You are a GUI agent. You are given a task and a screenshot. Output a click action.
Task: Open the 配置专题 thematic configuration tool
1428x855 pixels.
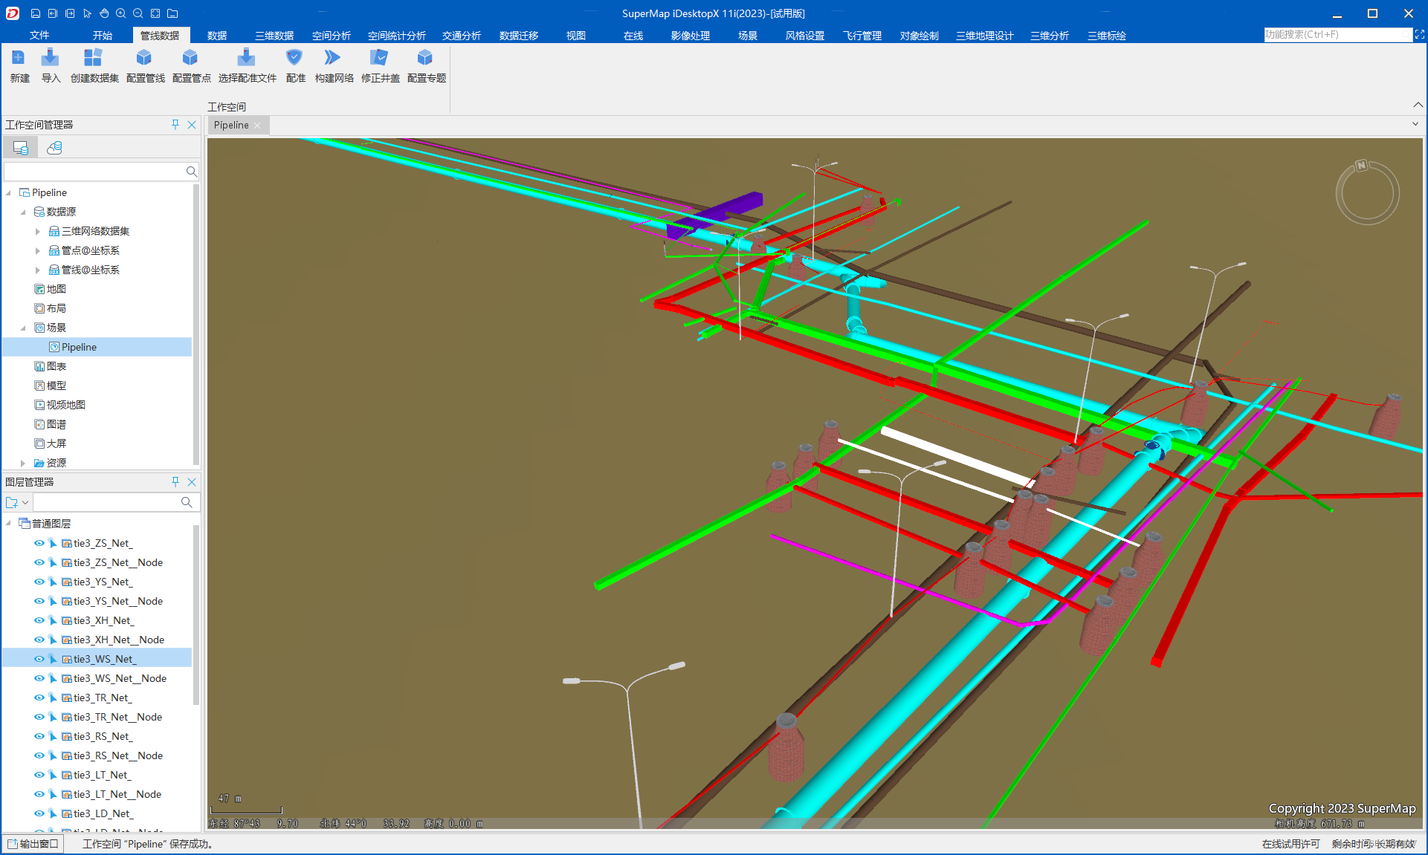426,65
